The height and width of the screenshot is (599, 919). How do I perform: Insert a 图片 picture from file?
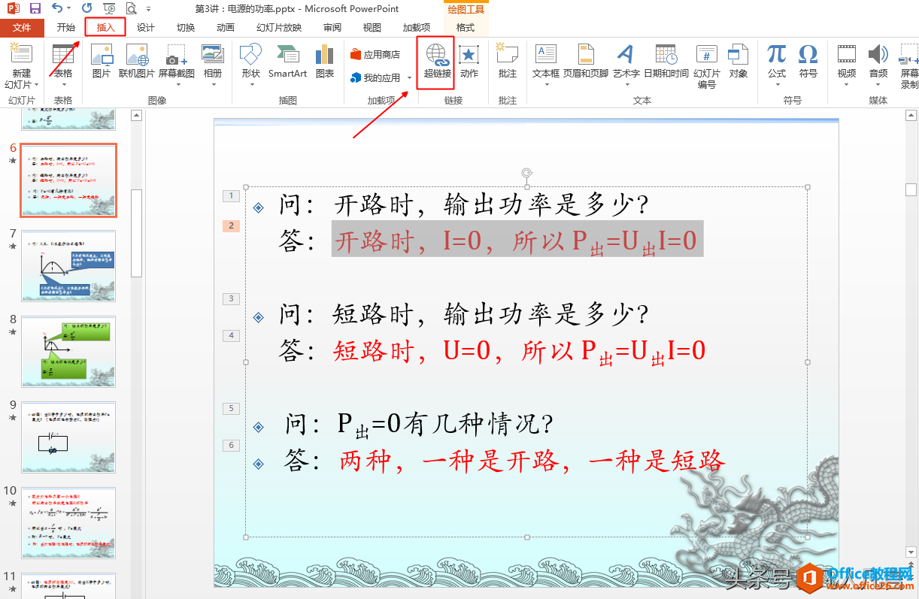[101, 62]
